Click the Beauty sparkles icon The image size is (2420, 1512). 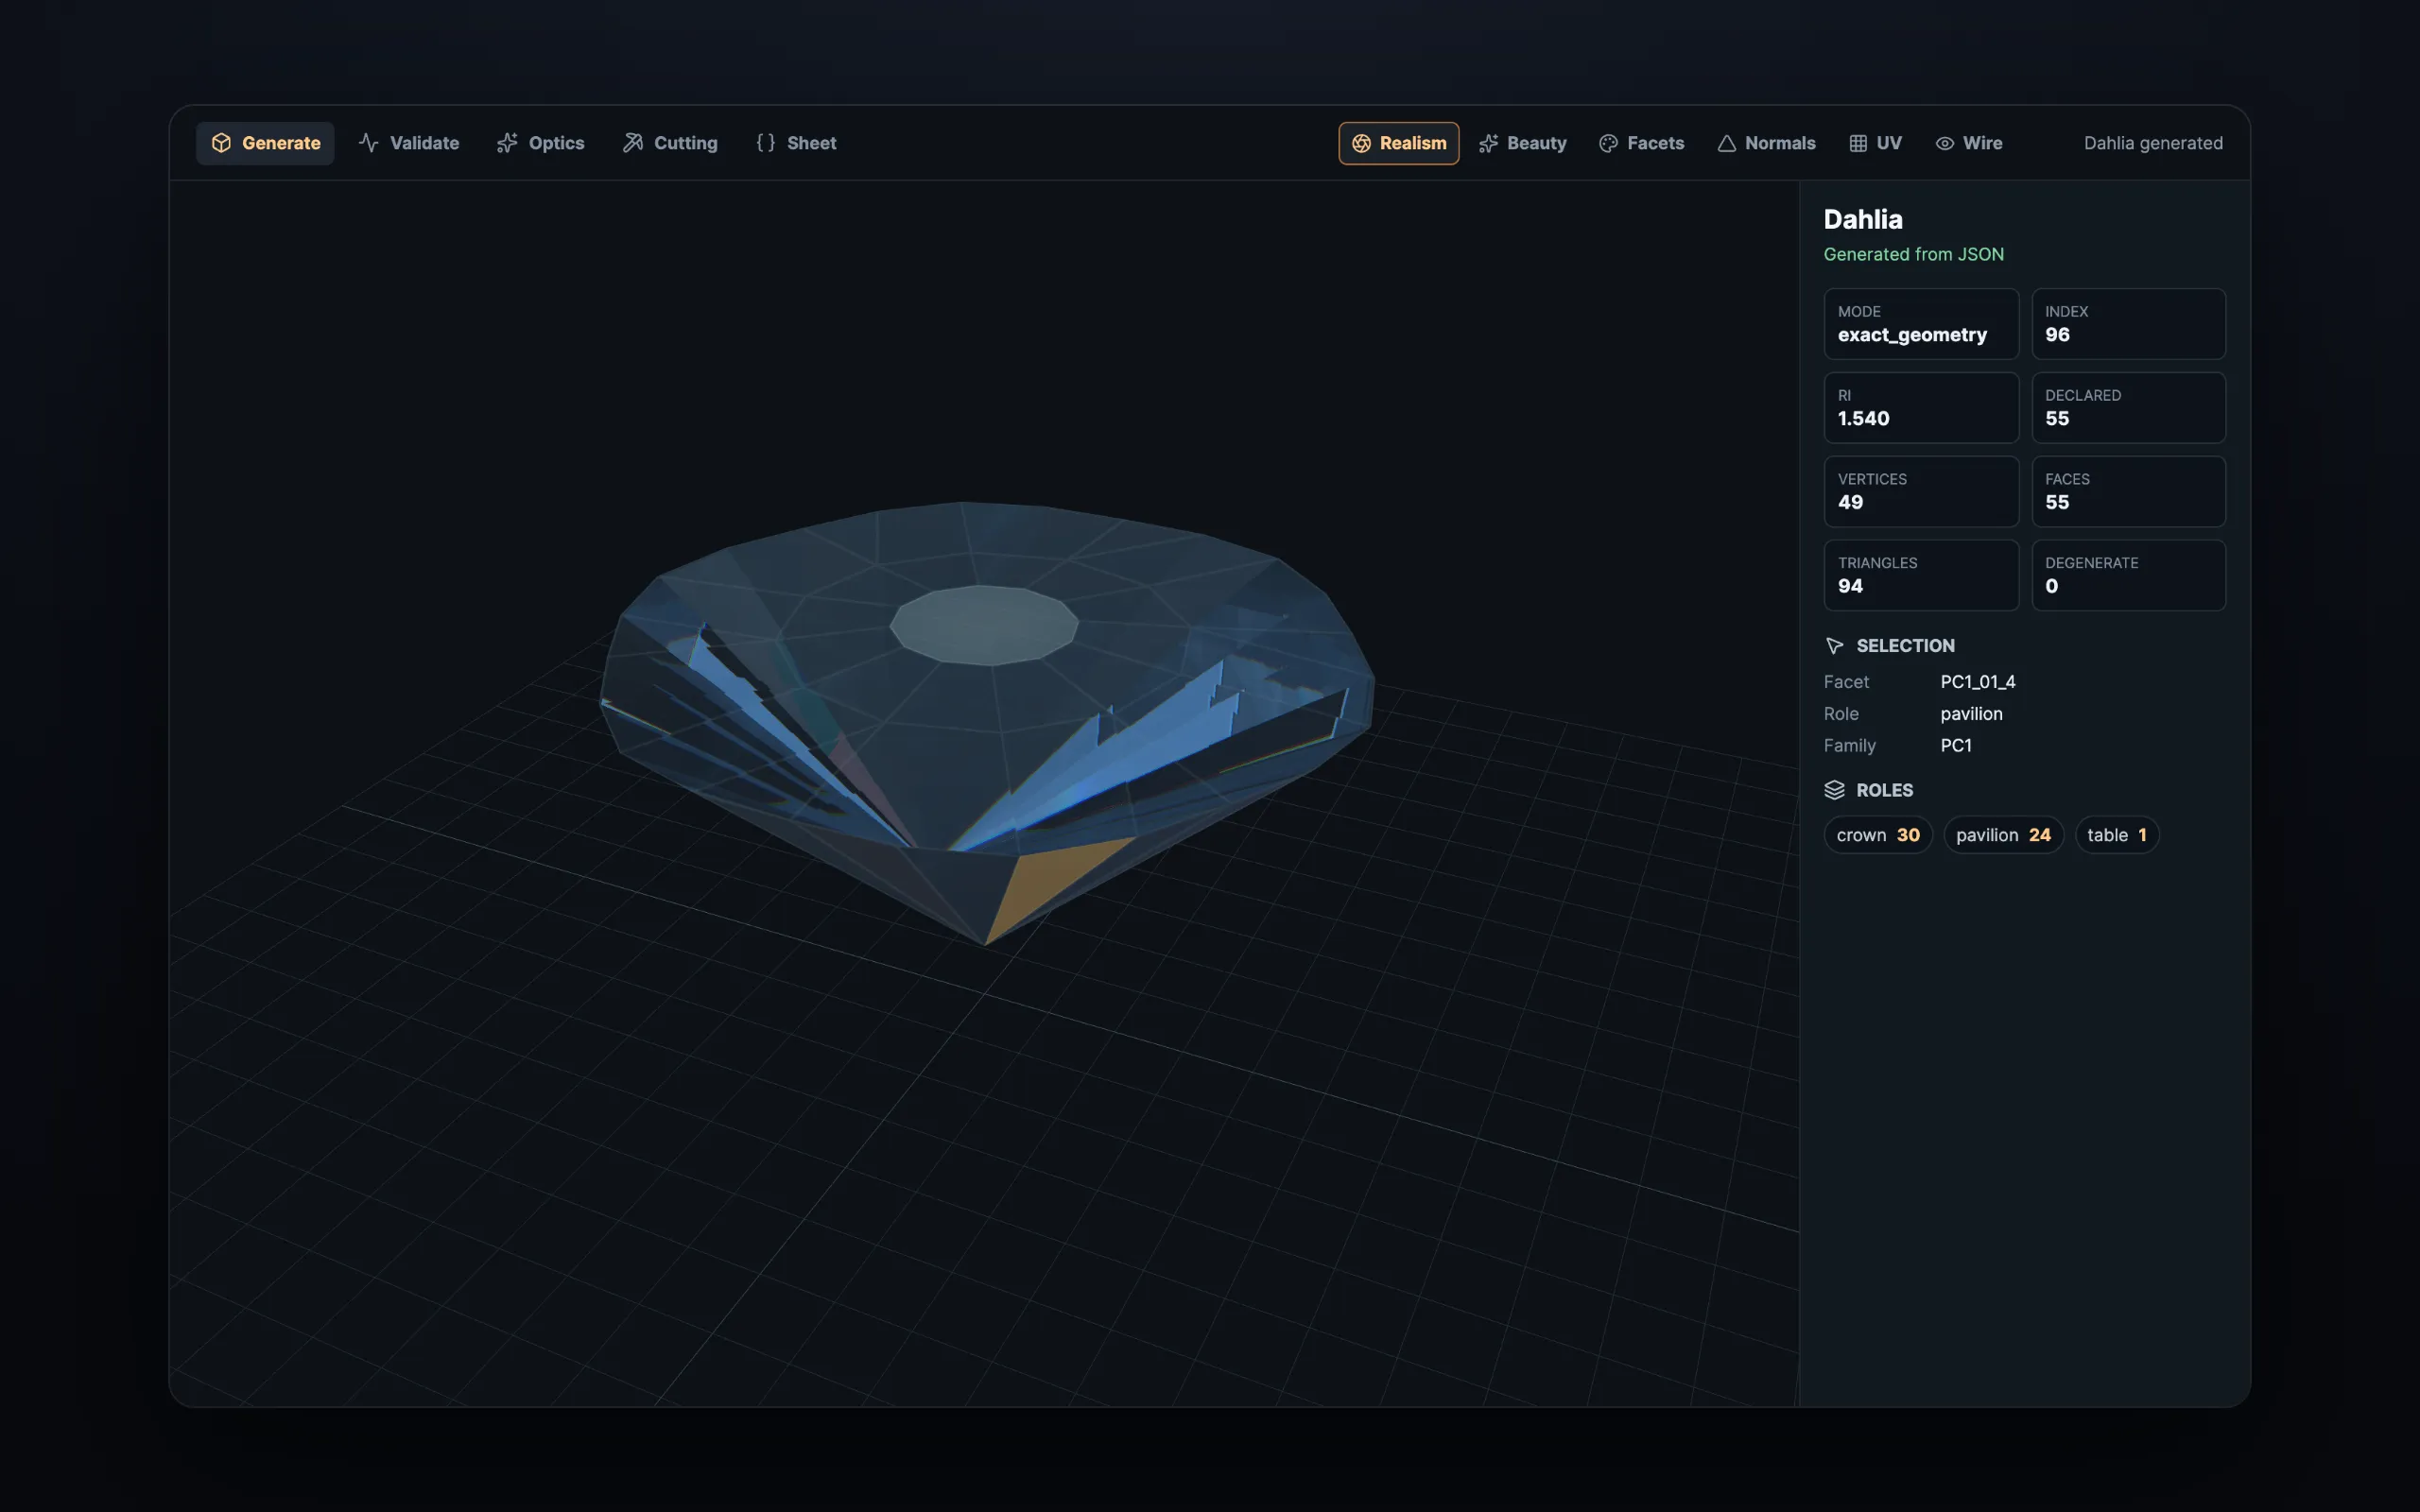tap(1488, 143)
